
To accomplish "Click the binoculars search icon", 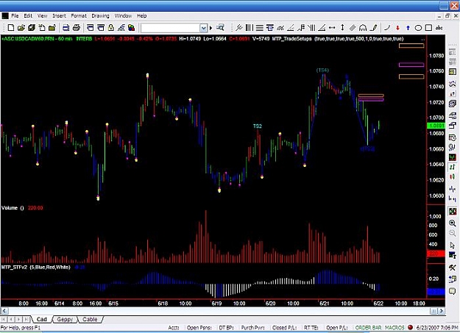I will [220, 28].
